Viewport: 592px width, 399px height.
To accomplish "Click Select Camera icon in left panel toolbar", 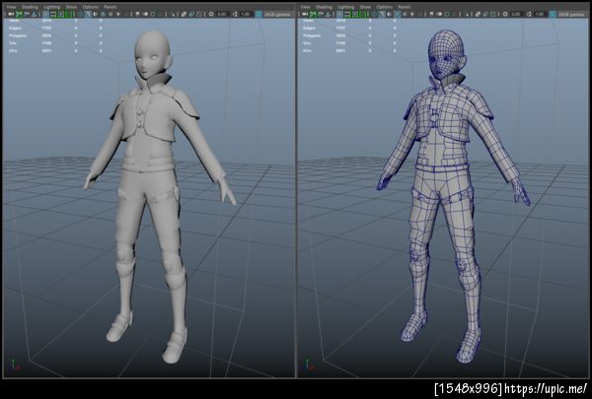I will click(x=11, y=15).
